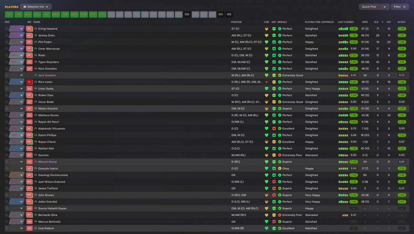
Task: Sort the list by GLS column
Action: [x=376, y=22]
